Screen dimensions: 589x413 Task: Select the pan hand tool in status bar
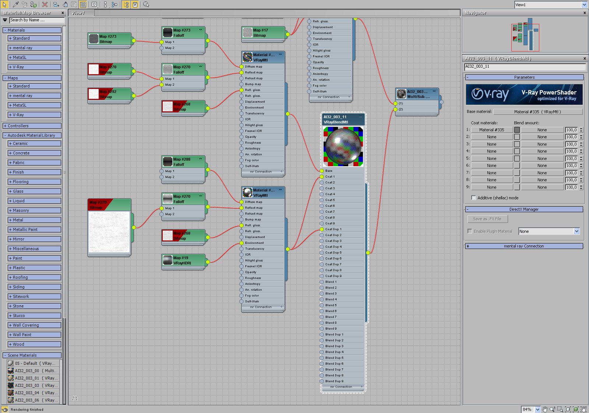[545, 409]
